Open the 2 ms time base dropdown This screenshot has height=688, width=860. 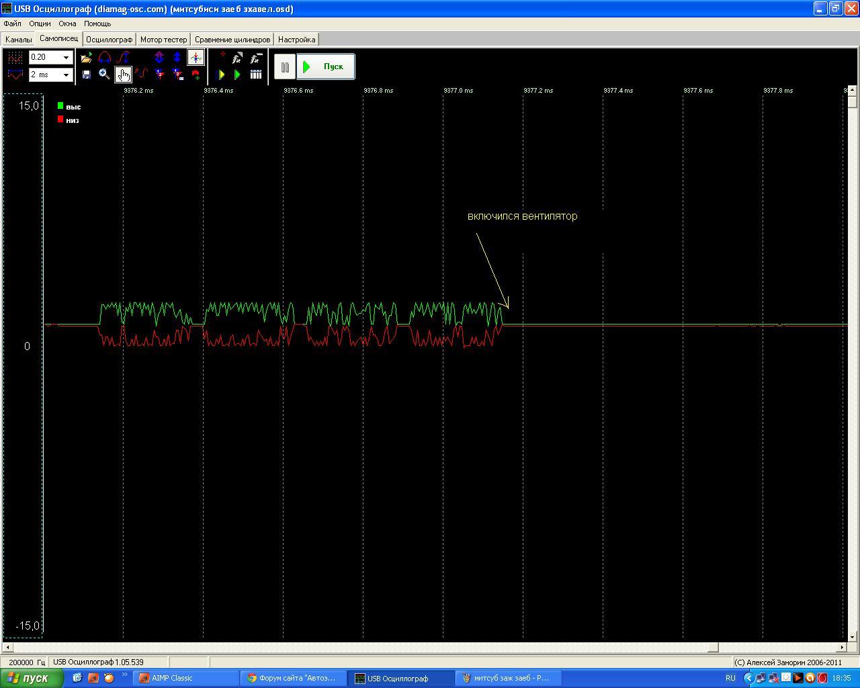[66, 75]
